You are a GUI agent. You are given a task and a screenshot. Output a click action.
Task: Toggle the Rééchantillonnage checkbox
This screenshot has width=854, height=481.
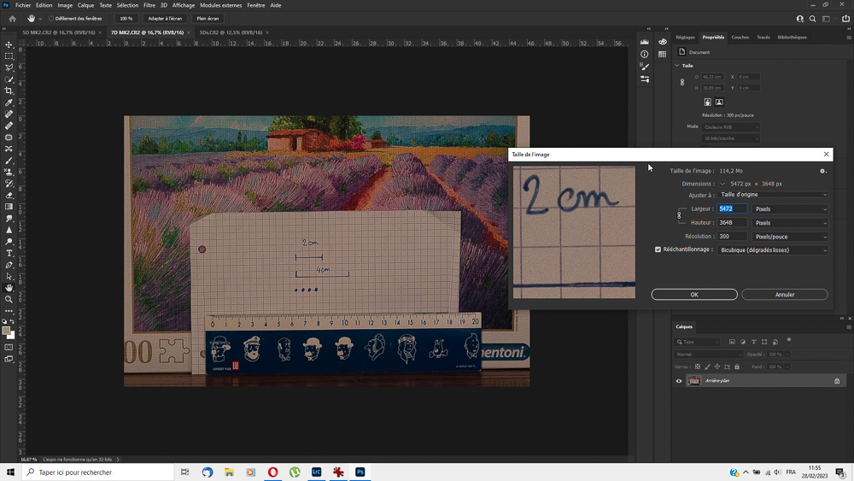658,249
